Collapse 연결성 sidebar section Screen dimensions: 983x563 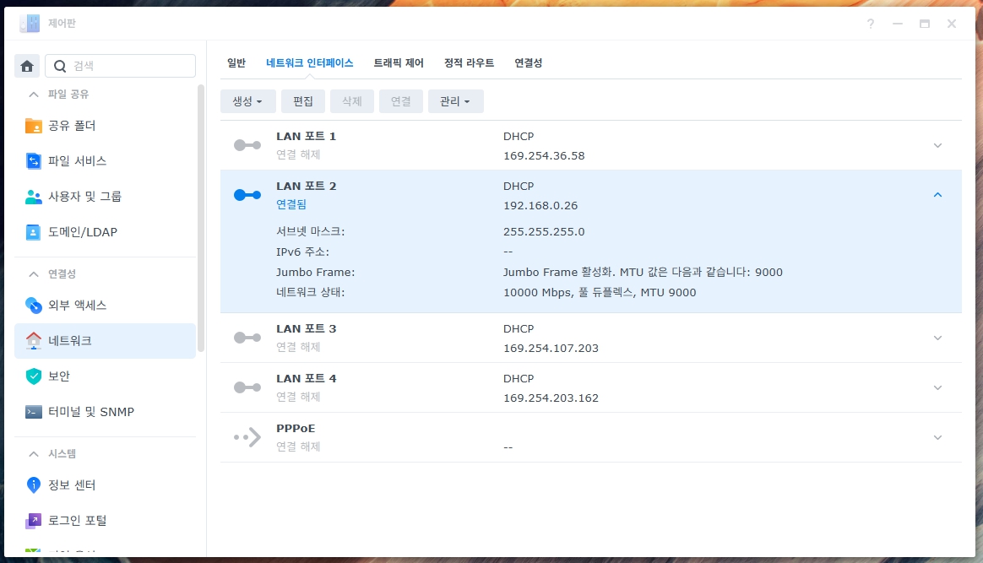(x=34, y=274)
